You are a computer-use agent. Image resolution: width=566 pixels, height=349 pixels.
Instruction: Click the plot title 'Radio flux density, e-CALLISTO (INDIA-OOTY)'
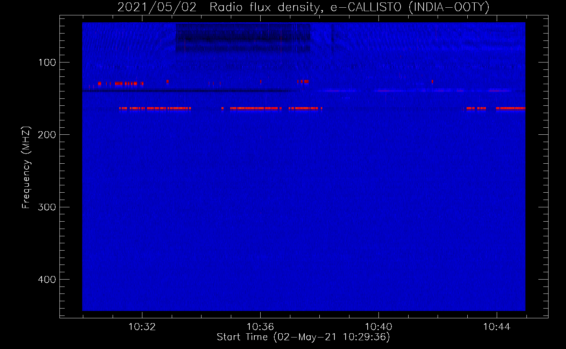[x=349, y=7]
